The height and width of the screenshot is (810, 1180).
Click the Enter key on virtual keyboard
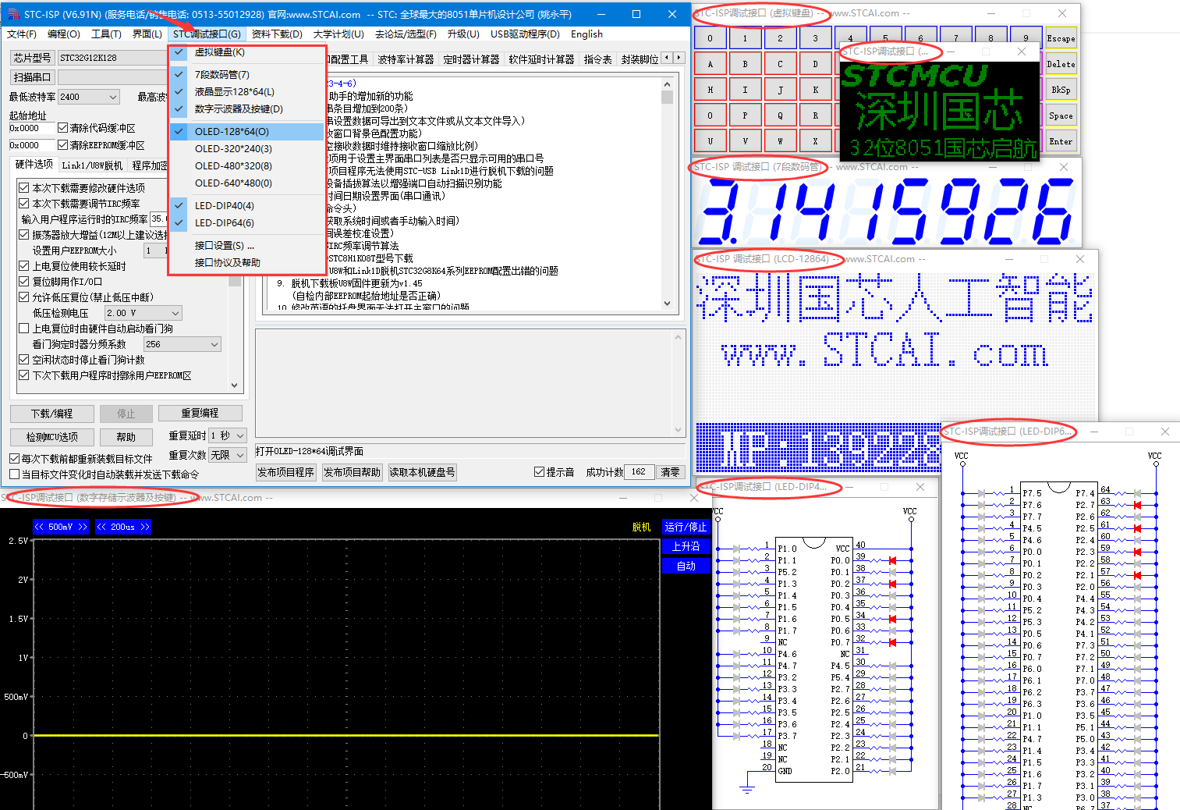[x=1061, y=141]
